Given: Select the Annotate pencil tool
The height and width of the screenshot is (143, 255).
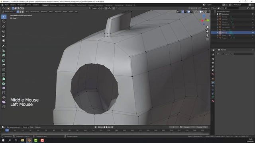Looking at the screenshot, I should click(x=4, y=46).
